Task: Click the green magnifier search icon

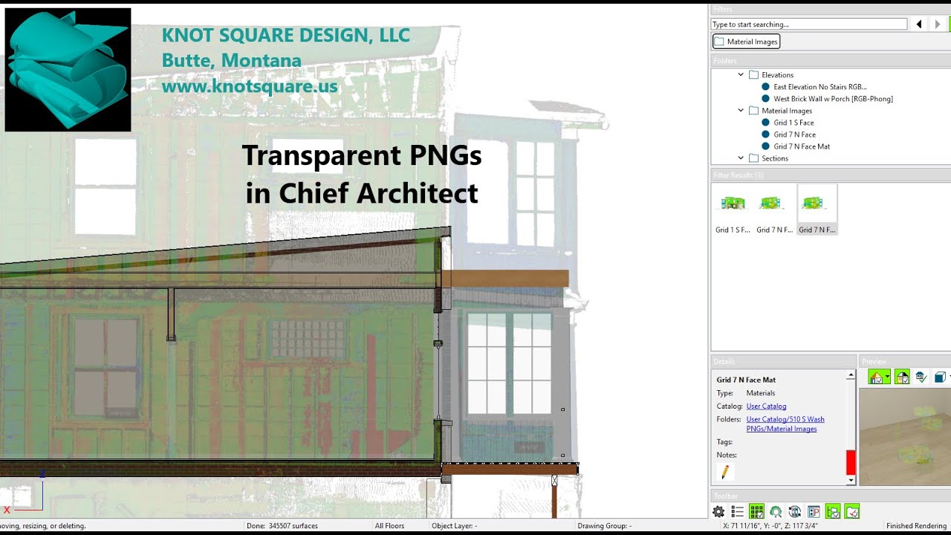Action: tap(776, 511)
